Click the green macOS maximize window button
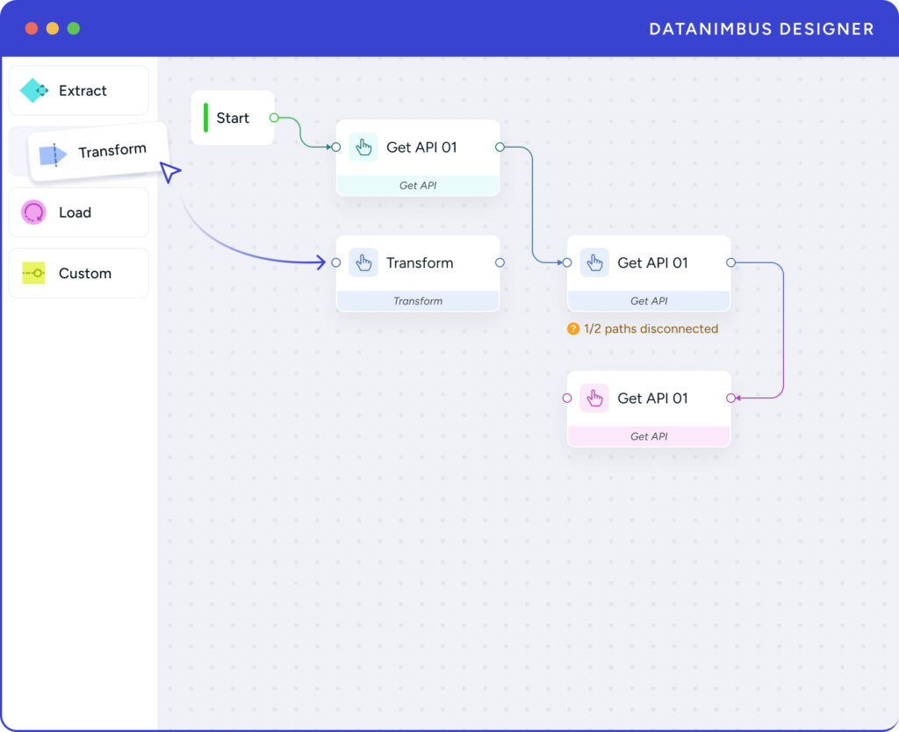The height and width of the screenshot is (732, 899). (x=74, y=28)
